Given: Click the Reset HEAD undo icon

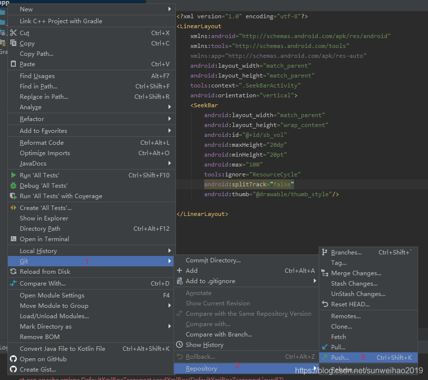Looking at the screenshot, I should tap(325, 304).
